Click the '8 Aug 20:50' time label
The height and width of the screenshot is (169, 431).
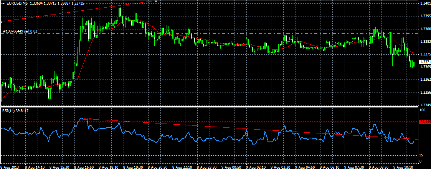[158, 167]
